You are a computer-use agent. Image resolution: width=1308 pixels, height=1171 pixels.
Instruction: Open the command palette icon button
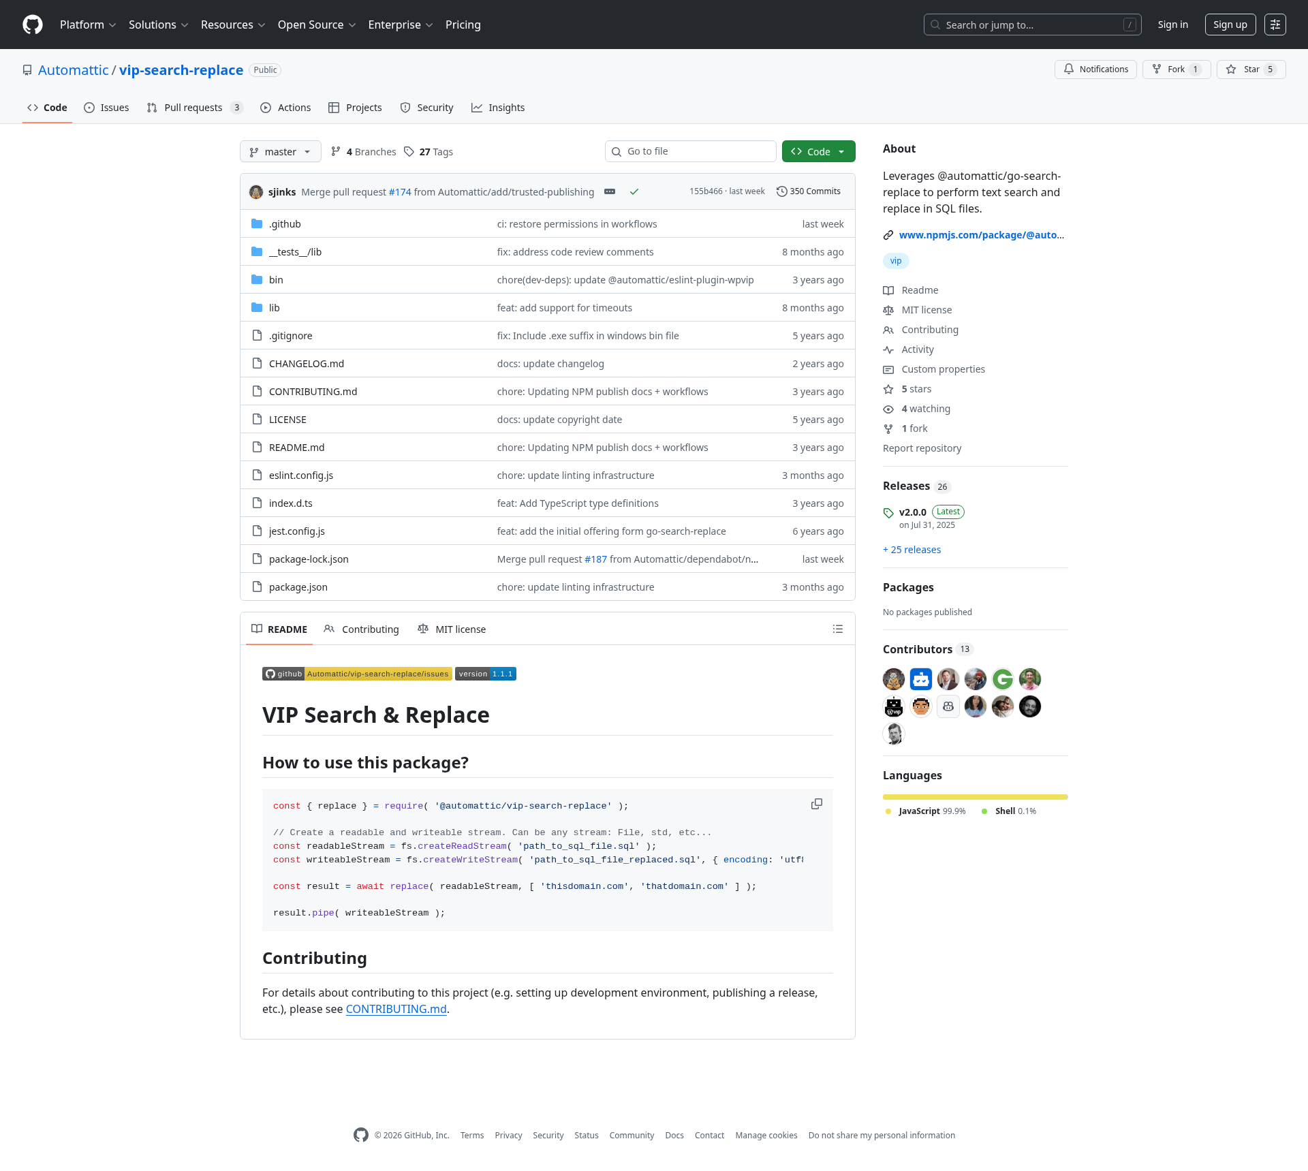point(1275,25)
